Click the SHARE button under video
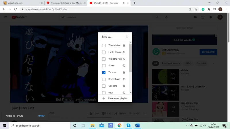 [120, 114]
